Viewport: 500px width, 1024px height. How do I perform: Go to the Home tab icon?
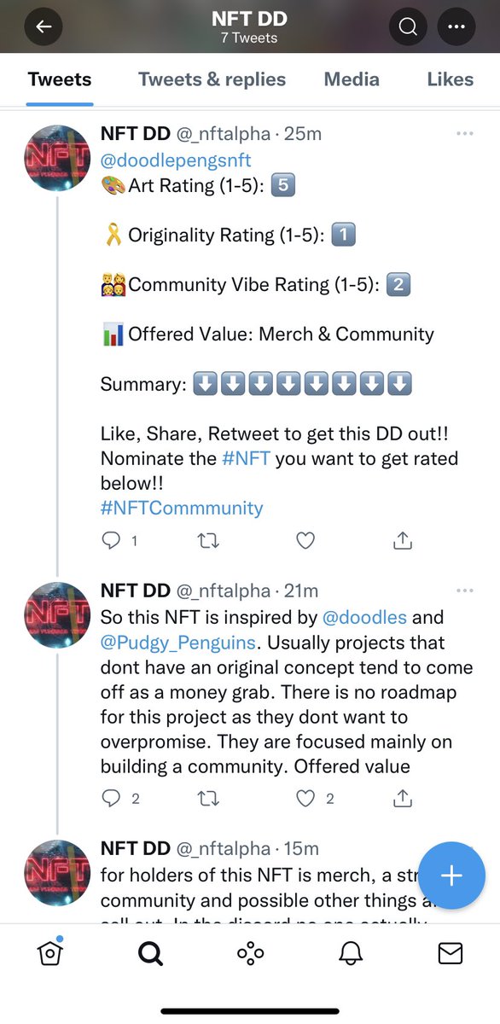50,952
